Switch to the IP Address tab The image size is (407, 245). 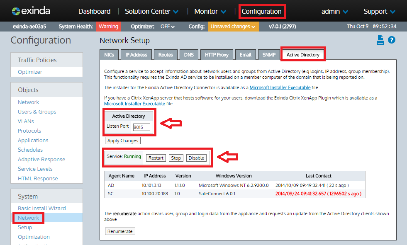point(136,55)
